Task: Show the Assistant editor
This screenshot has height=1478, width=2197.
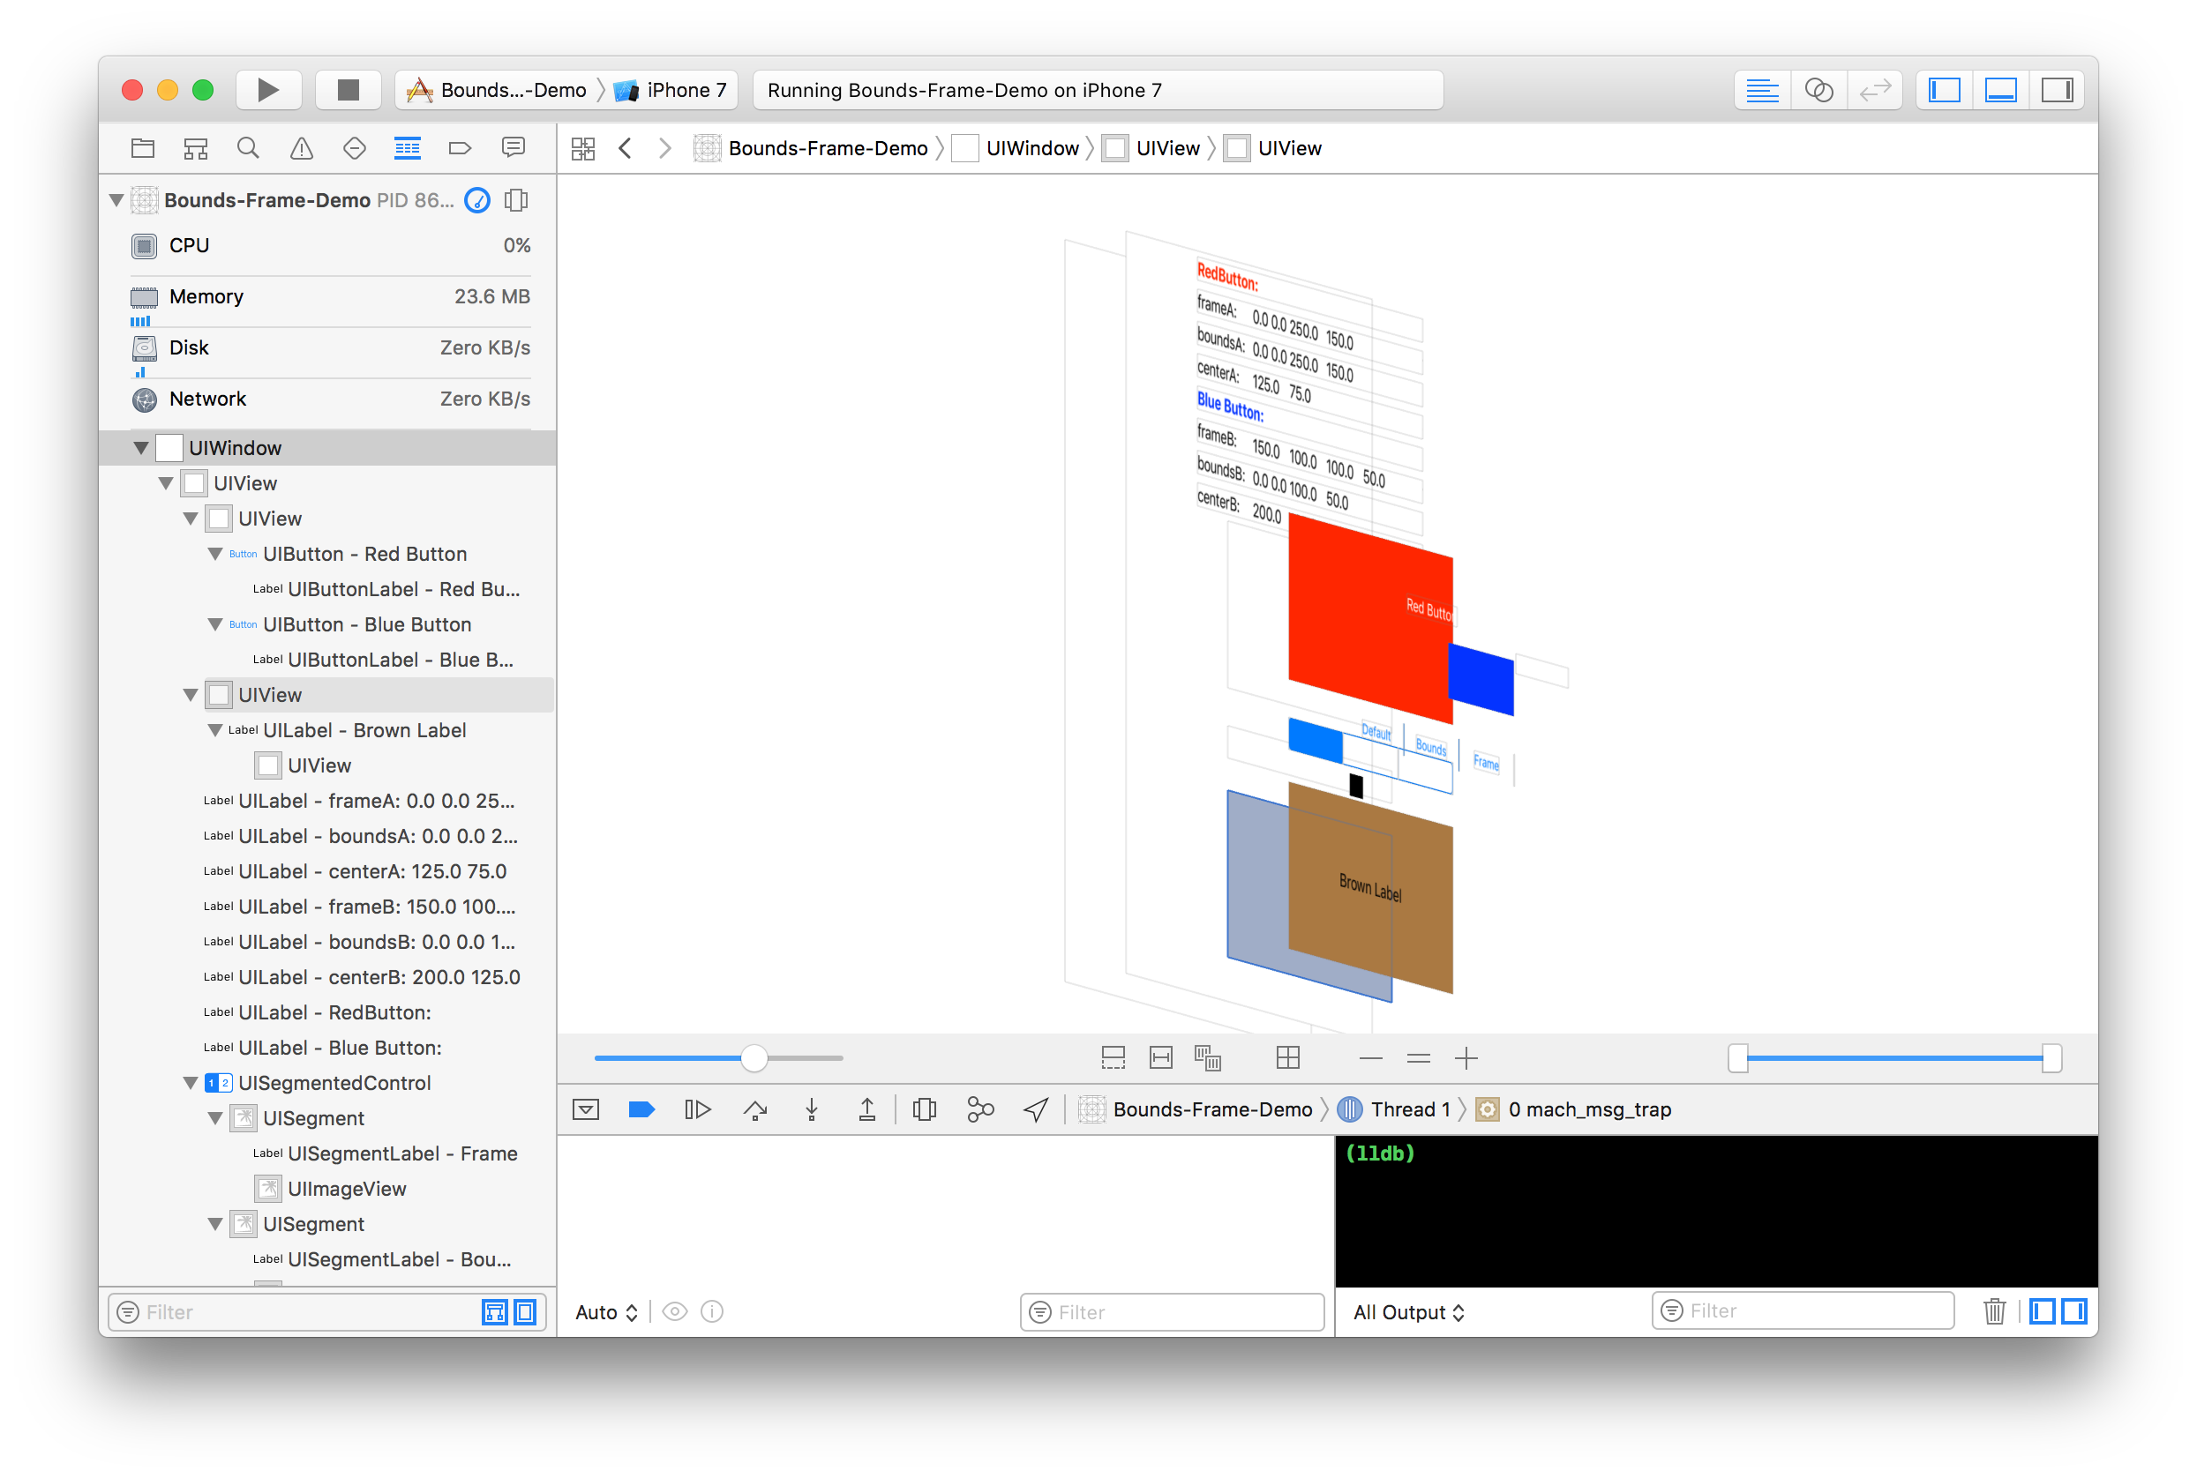Action: (x=1818, y=90)
